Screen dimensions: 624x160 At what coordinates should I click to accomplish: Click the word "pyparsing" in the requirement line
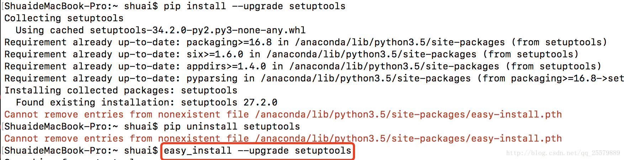coord(212,79)
